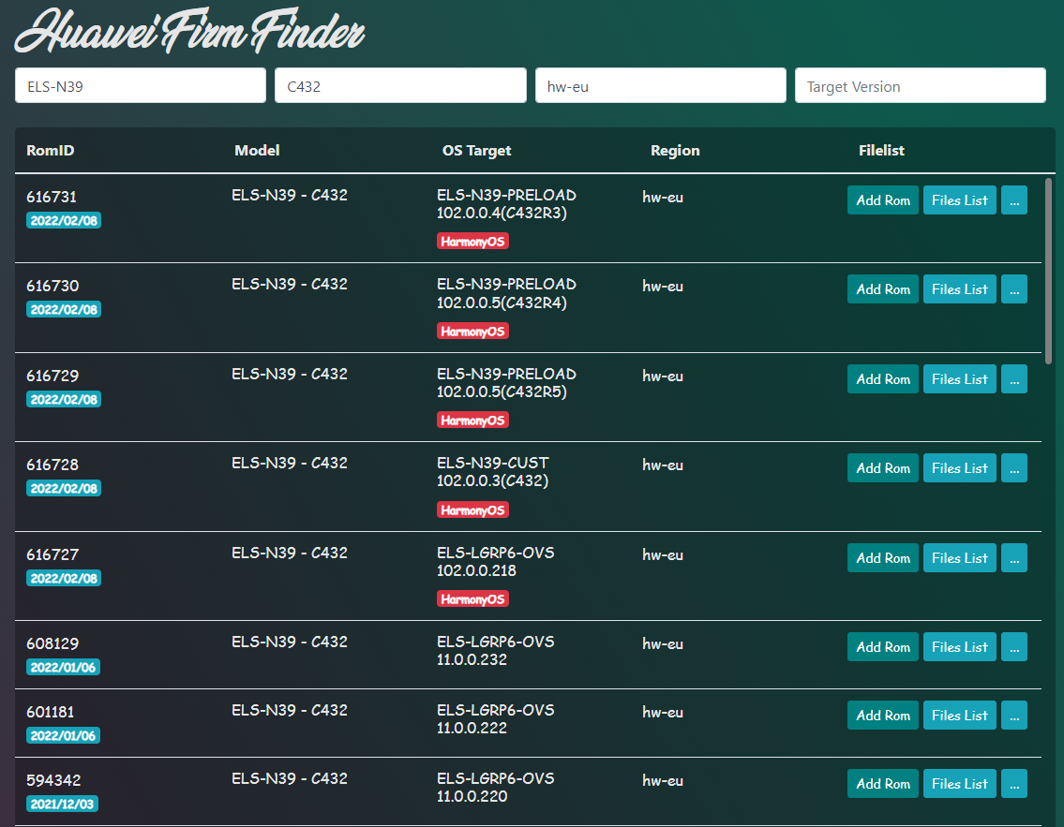Add Rom for RomID 594342
This screenshot has width=1064, height=827.
pyautogui.click(x=883, y=784)
